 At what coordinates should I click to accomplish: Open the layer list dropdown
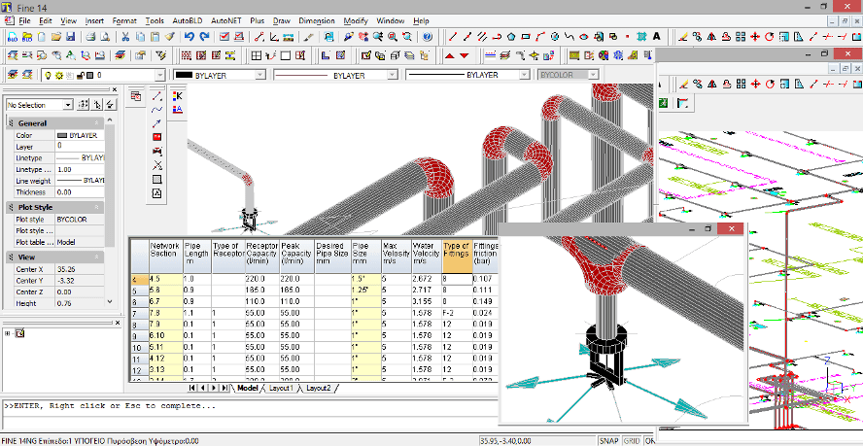pyautogui.click(x=158, y=75)
